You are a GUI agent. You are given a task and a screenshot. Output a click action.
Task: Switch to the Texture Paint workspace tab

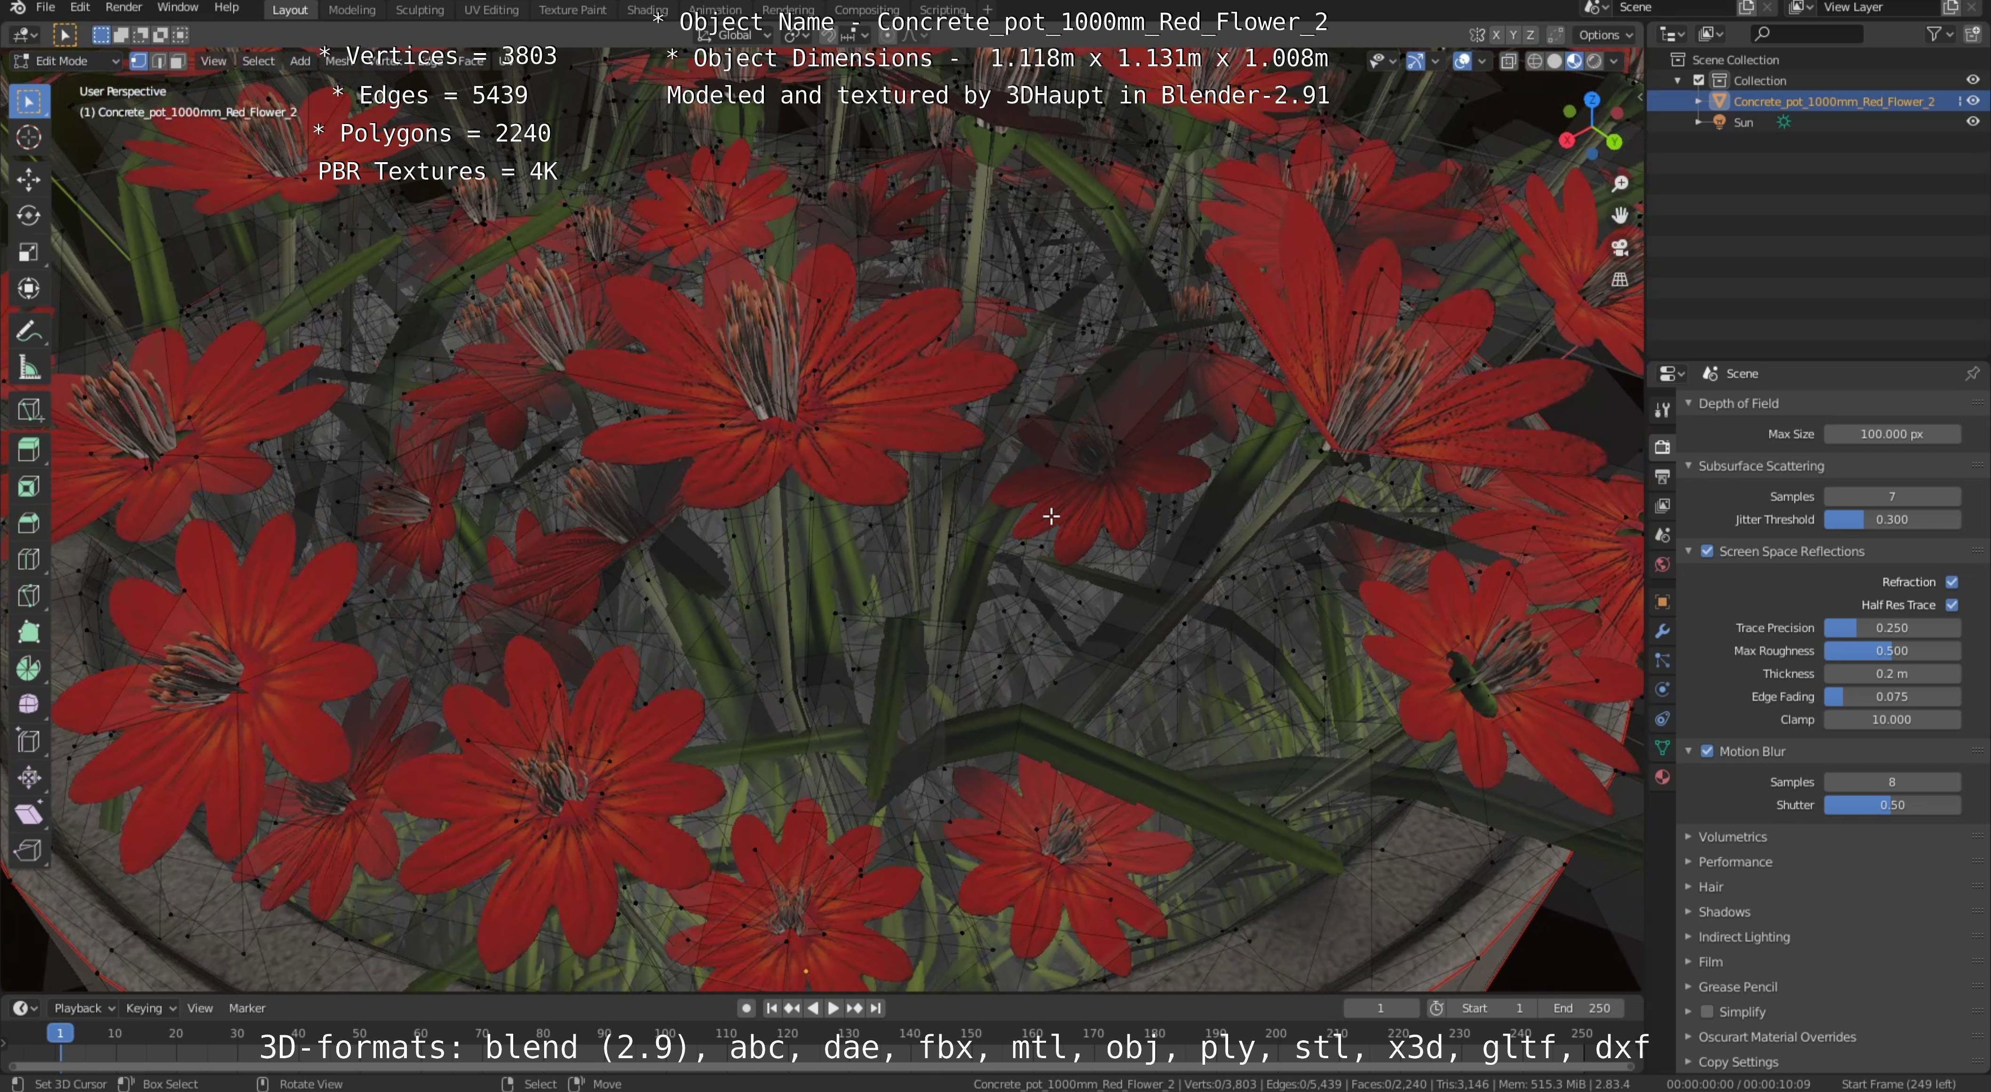(x=573, y=10)
